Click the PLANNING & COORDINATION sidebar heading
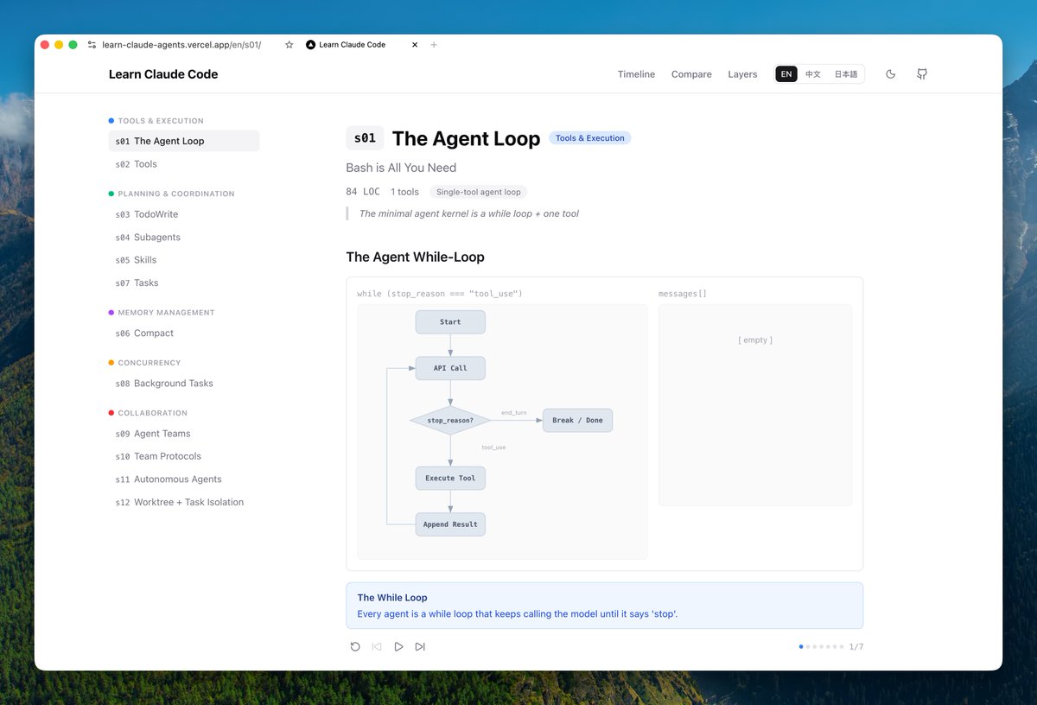1037x705 pixels. point(176,194)
